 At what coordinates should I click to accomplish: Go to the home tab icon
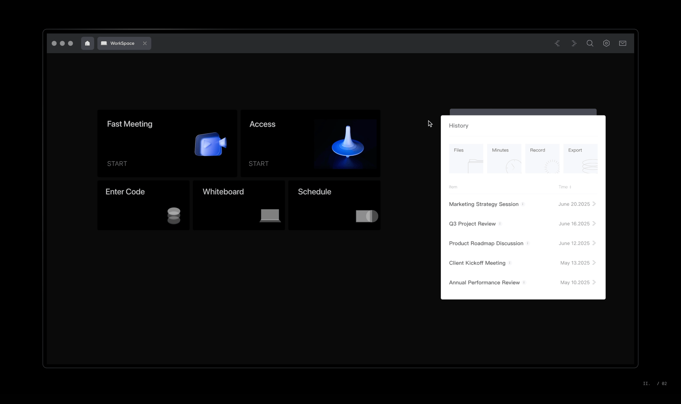click(x=87, y=43)
